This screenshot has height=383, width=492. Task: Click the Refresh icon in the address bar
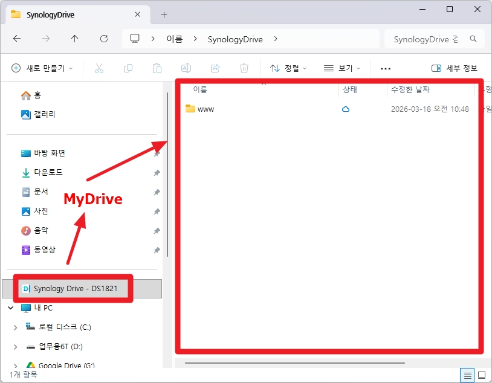[x=103, y=39]
